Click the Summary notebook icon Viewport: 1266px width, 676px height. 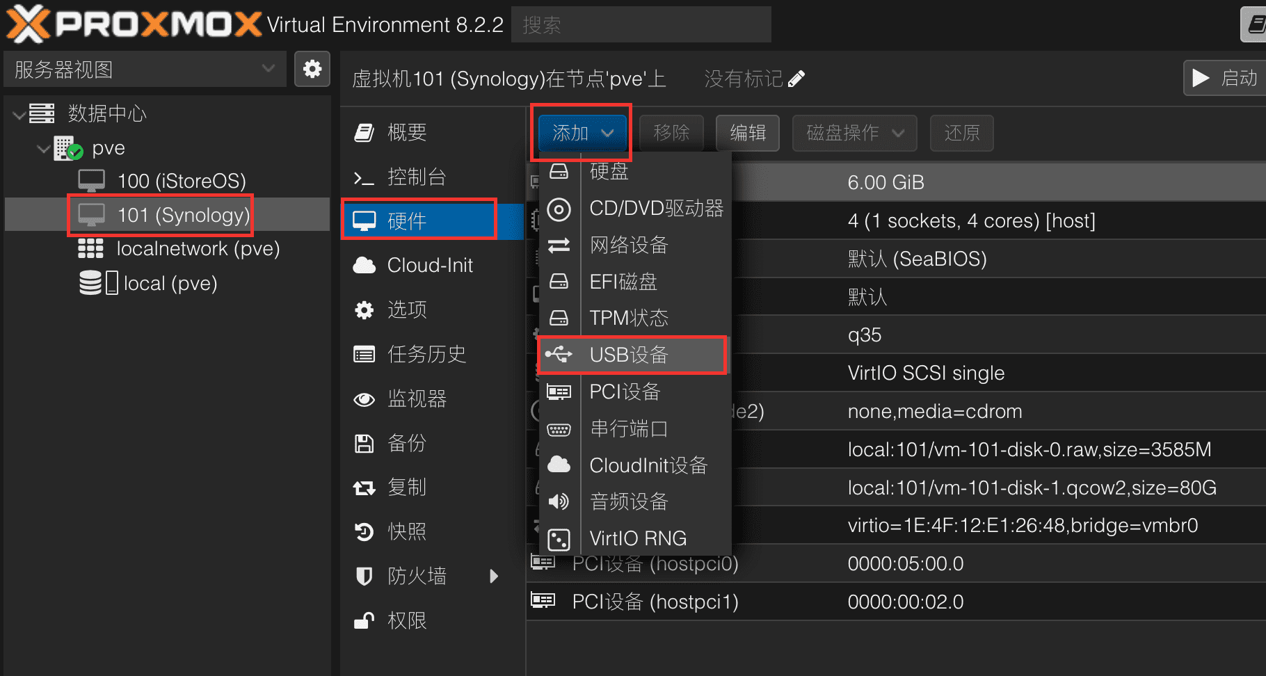tap(364, 132)
